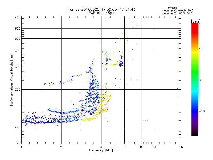Click the x-axis tick label "2"
Viewport: 213px width, 160px height.
pos(61,147)
